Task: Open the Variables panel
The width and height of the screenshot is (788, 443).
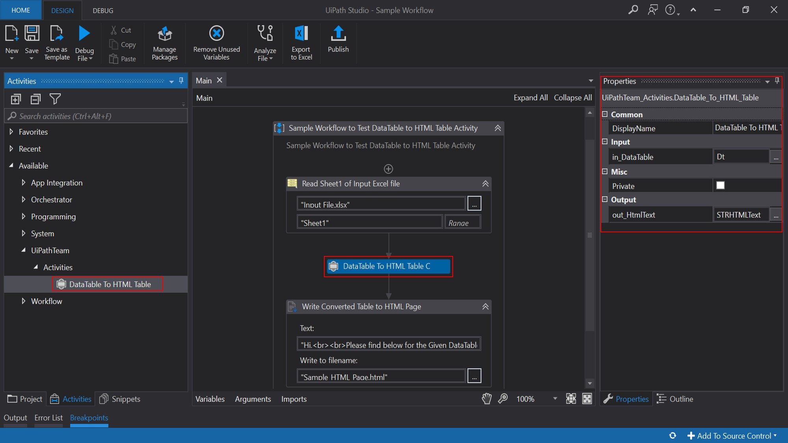Action: point(210,399)
